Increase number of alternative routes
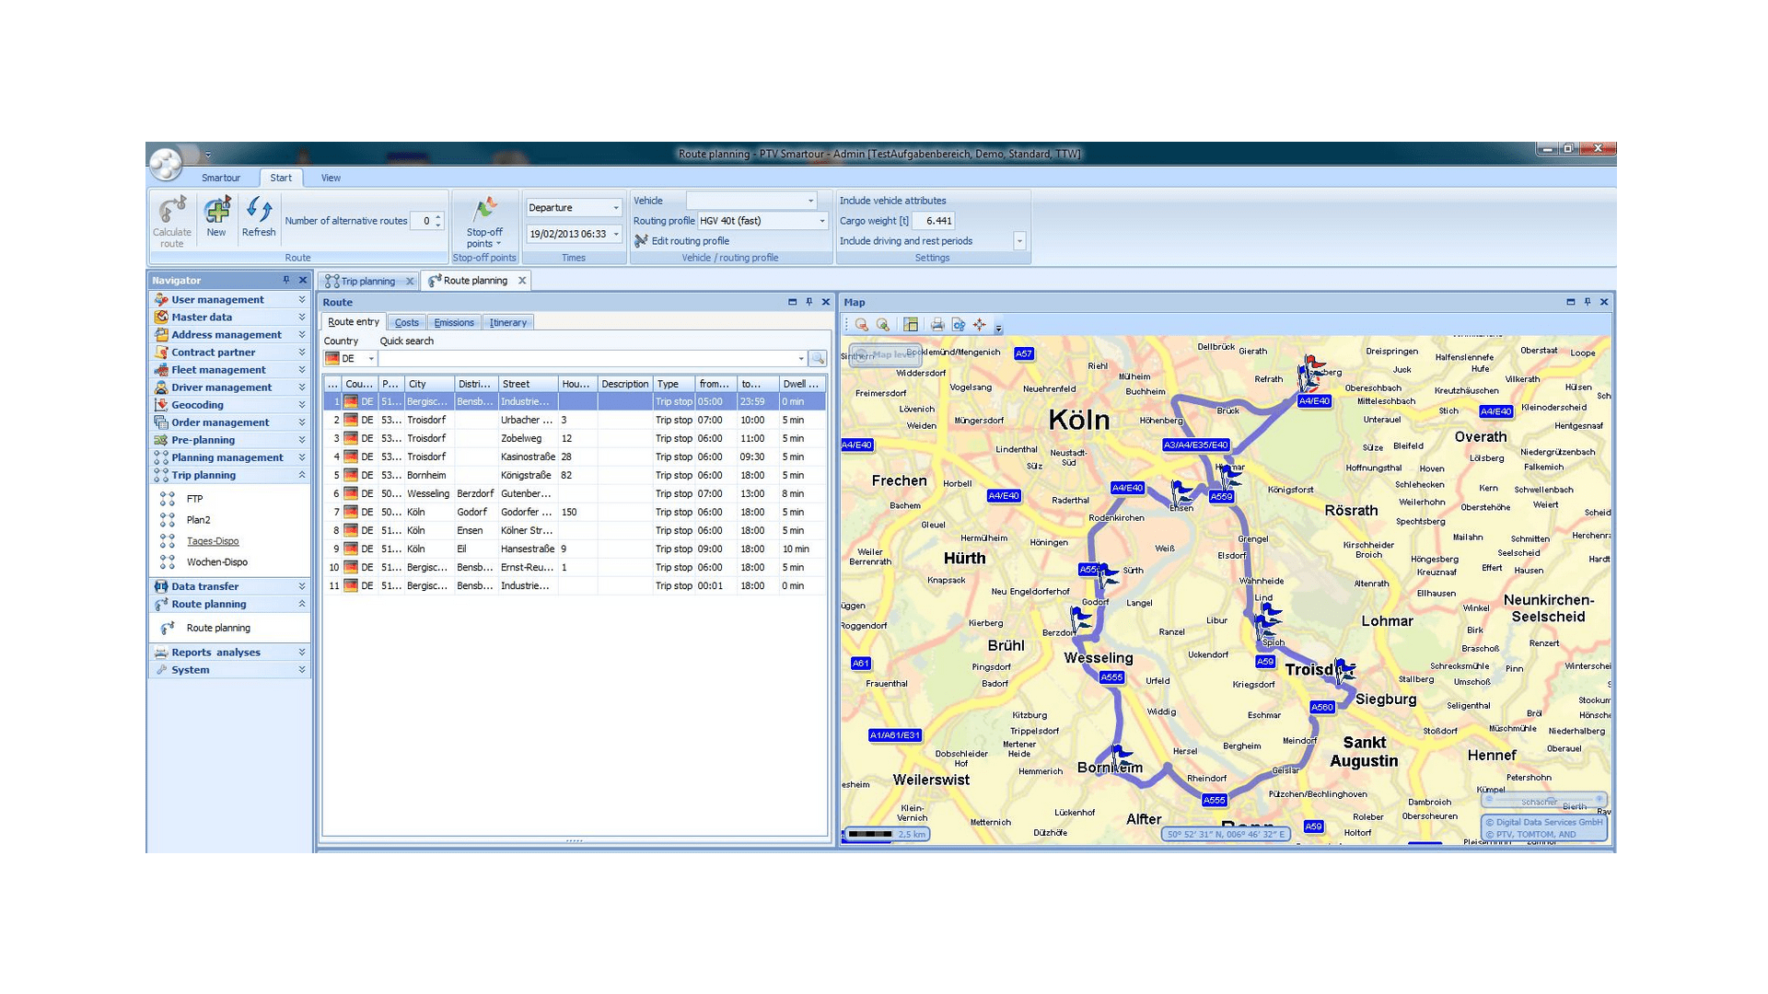The width and height of the screenshot is (1768, 994). tap(438, 217)
